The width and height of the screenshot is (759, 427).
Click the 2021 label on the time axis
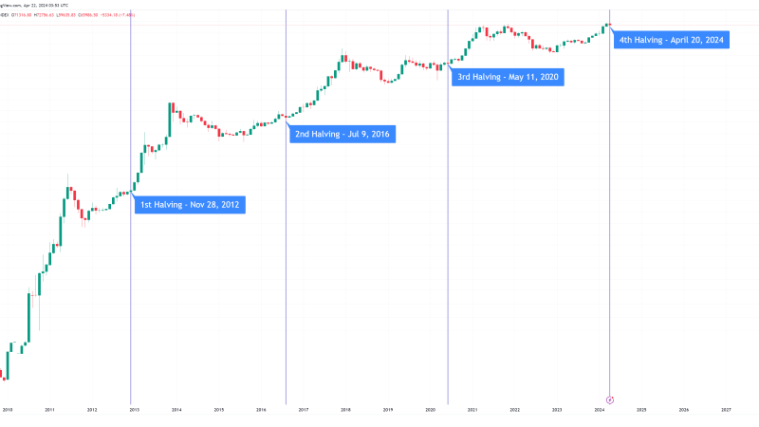(x=472, y=410)
